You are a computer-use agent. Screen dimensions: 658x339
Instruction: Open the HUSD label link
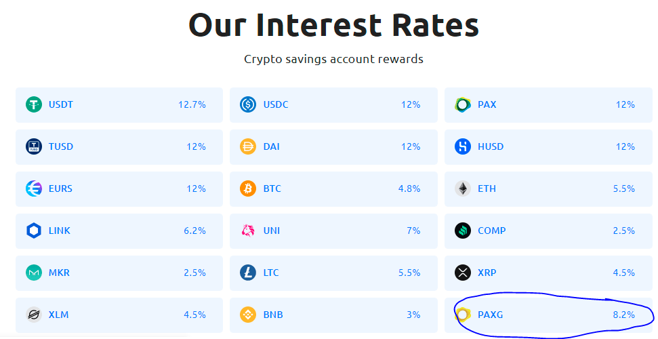click(491, 146)
